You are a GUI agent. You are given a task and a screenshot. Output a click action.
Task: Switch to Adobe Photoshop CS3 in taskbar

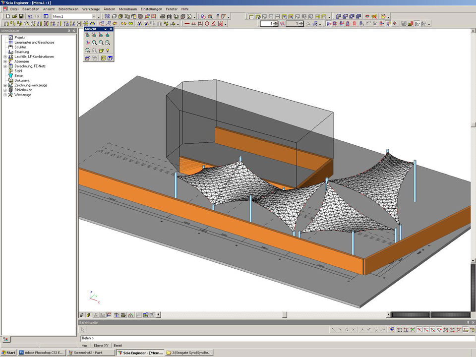coord(42,353)
